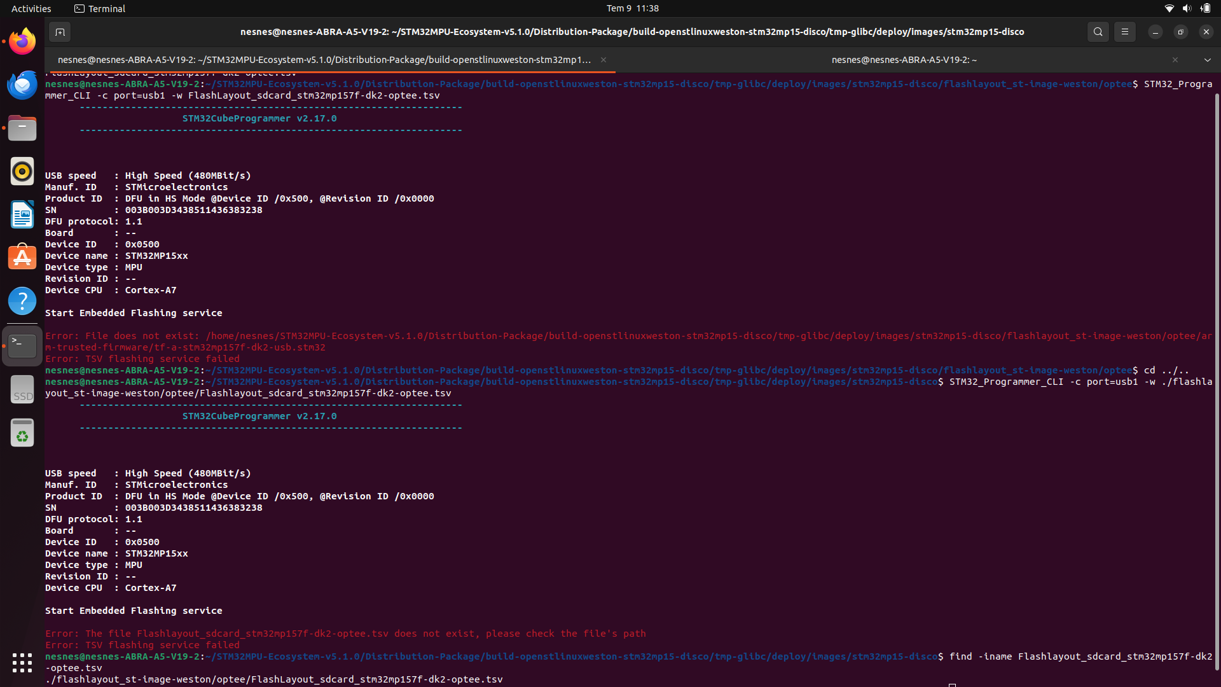Open Thunderbird mail from the dock
This screenshot has height=687, width=1221.
coord(22,85)
